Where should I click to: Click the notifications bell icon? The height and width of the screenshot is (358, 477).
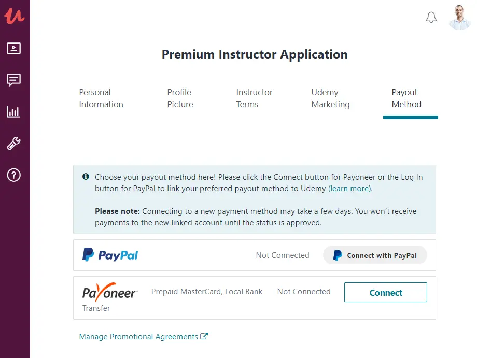431,18
